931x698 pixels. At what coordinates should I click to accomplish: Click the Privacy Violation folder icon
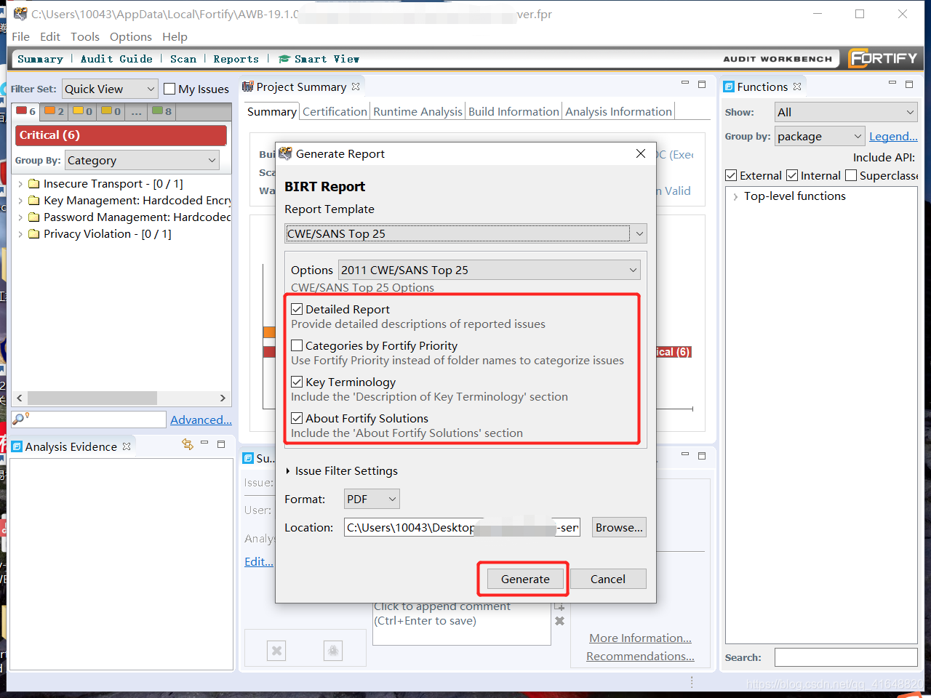coord(34,234)
